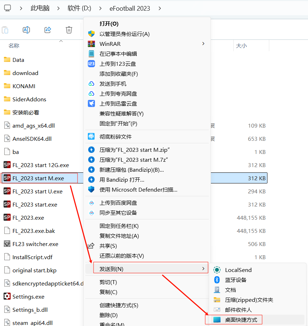Viewport: 308px width, 326px height.
Task: Click the WinRAR icon in the context menu
Action: coord(91,44)
